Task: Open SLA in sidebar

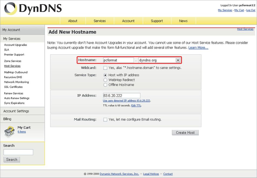Action: pos(6,50)
